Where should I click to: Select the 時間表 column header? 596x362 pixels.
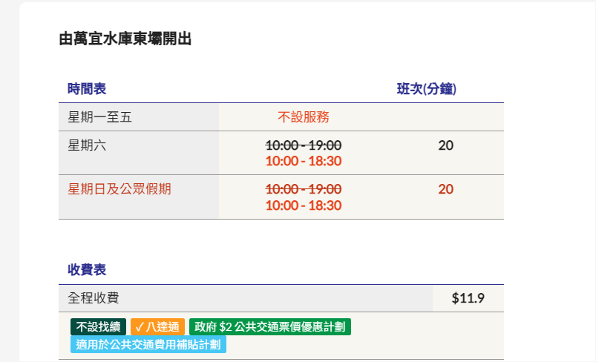click(87, 89)
